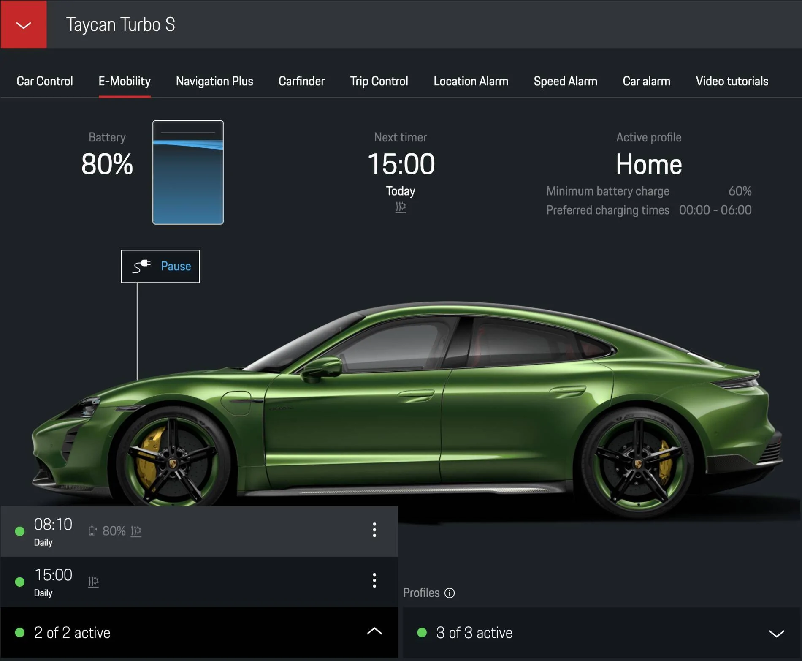
Task: Open the Trip Control tab
Action: tap(379, 81)
